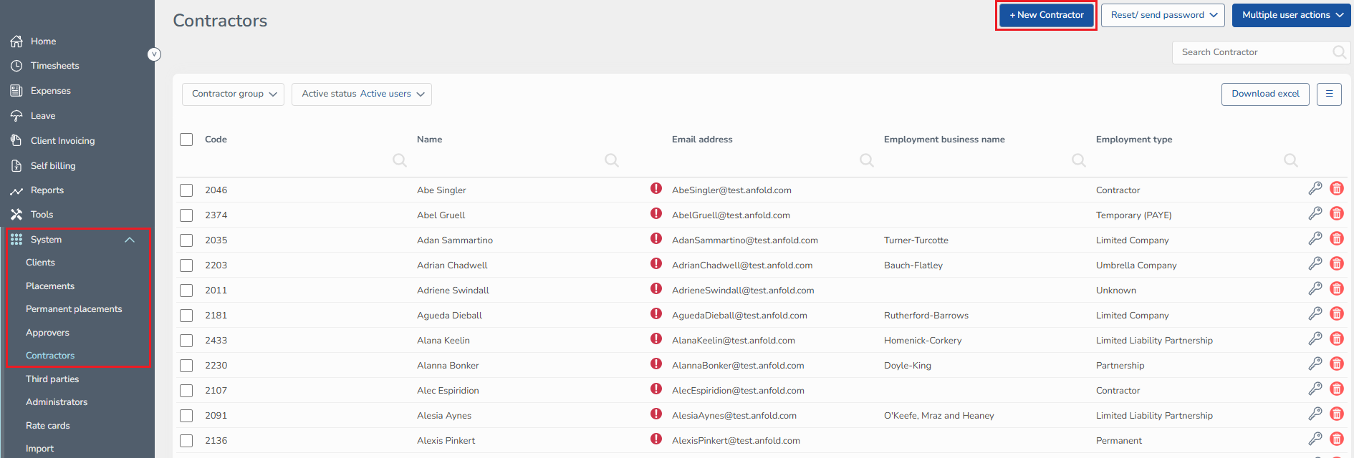Click the key icon for Abe Singler
Viewport: 1354px width, 458px height.
click(1315, 188)
